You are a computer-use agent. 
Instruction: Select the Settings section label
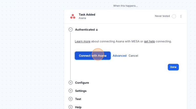coord(81,91)
